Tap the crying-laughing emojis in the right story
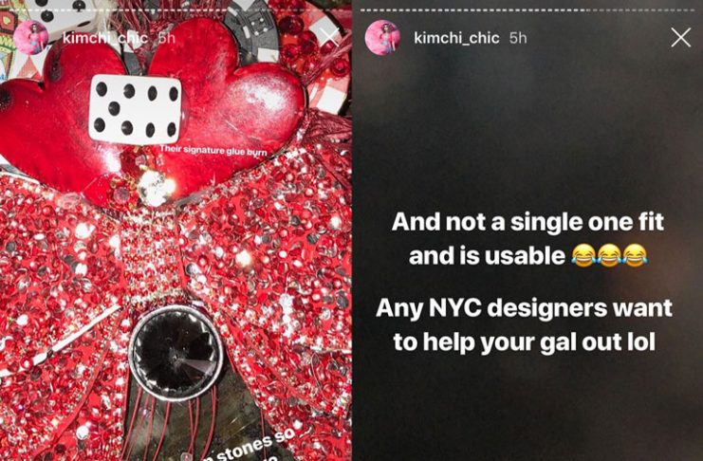This screenshot has height=461, width=703. click(x=609, y=255)
